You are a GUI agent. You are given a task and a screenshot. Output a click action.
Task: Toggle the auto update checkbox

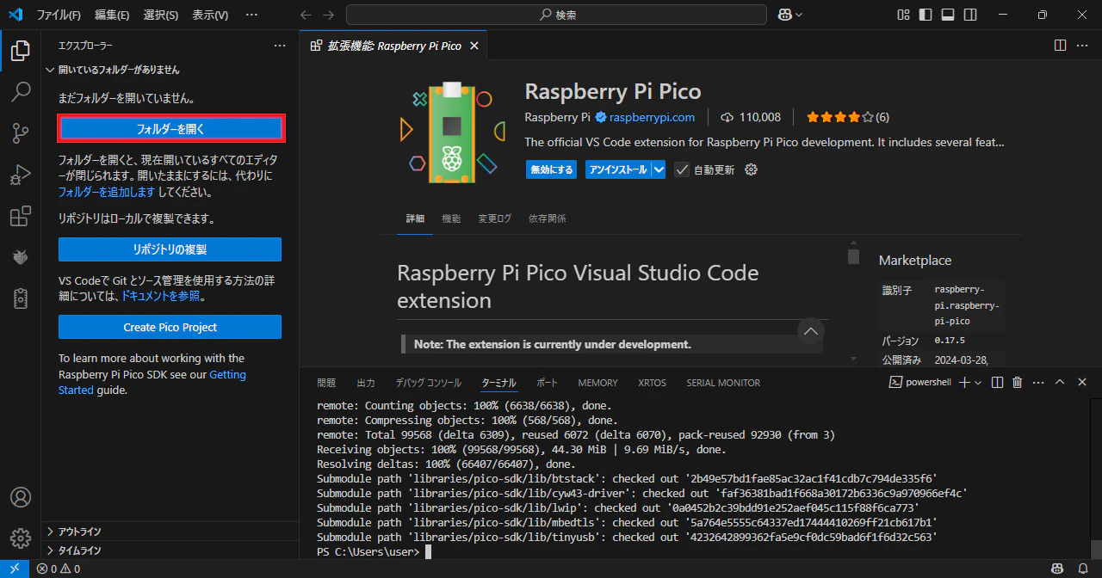coord(682,169)
